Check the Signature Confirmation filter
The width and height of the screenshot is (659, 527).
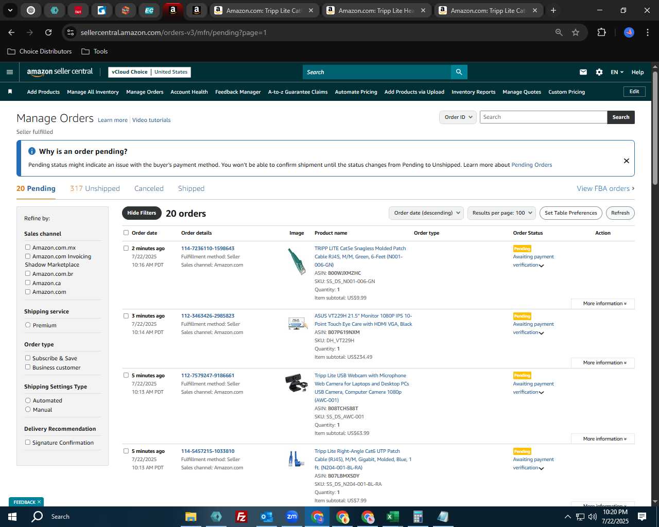(28, 443)
